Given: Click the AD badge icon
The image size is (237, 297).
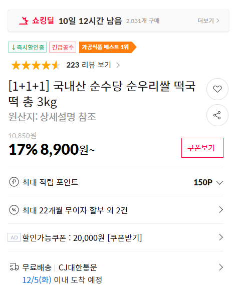Looking at the screenshot, I should (x=14, y=237).
